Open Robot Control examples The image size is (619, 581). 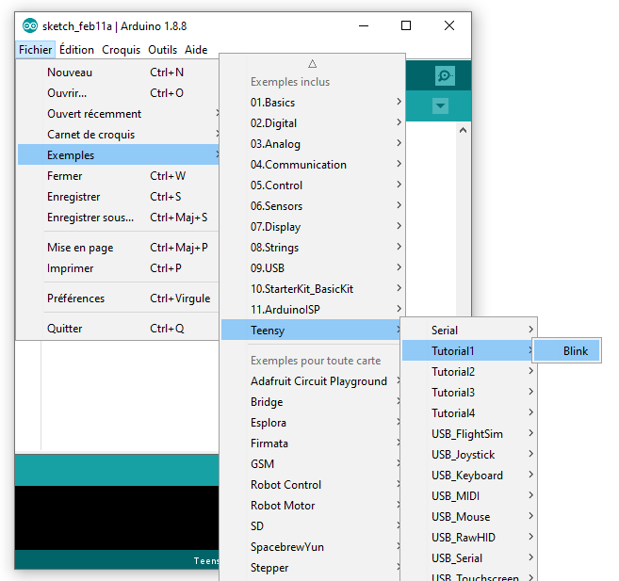coord(312,485)
